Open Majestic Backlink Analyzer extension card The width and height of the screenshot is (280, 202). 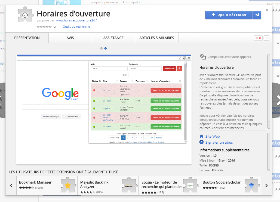[x=108, y=185]
